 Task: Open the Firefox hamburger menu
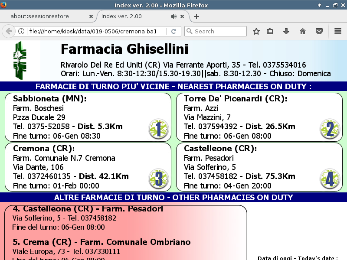tap(338, 31)
